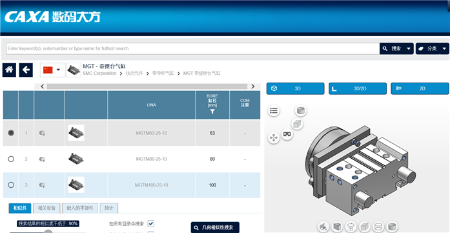Open the list menu icon in 3D viewer

(274, 110)
